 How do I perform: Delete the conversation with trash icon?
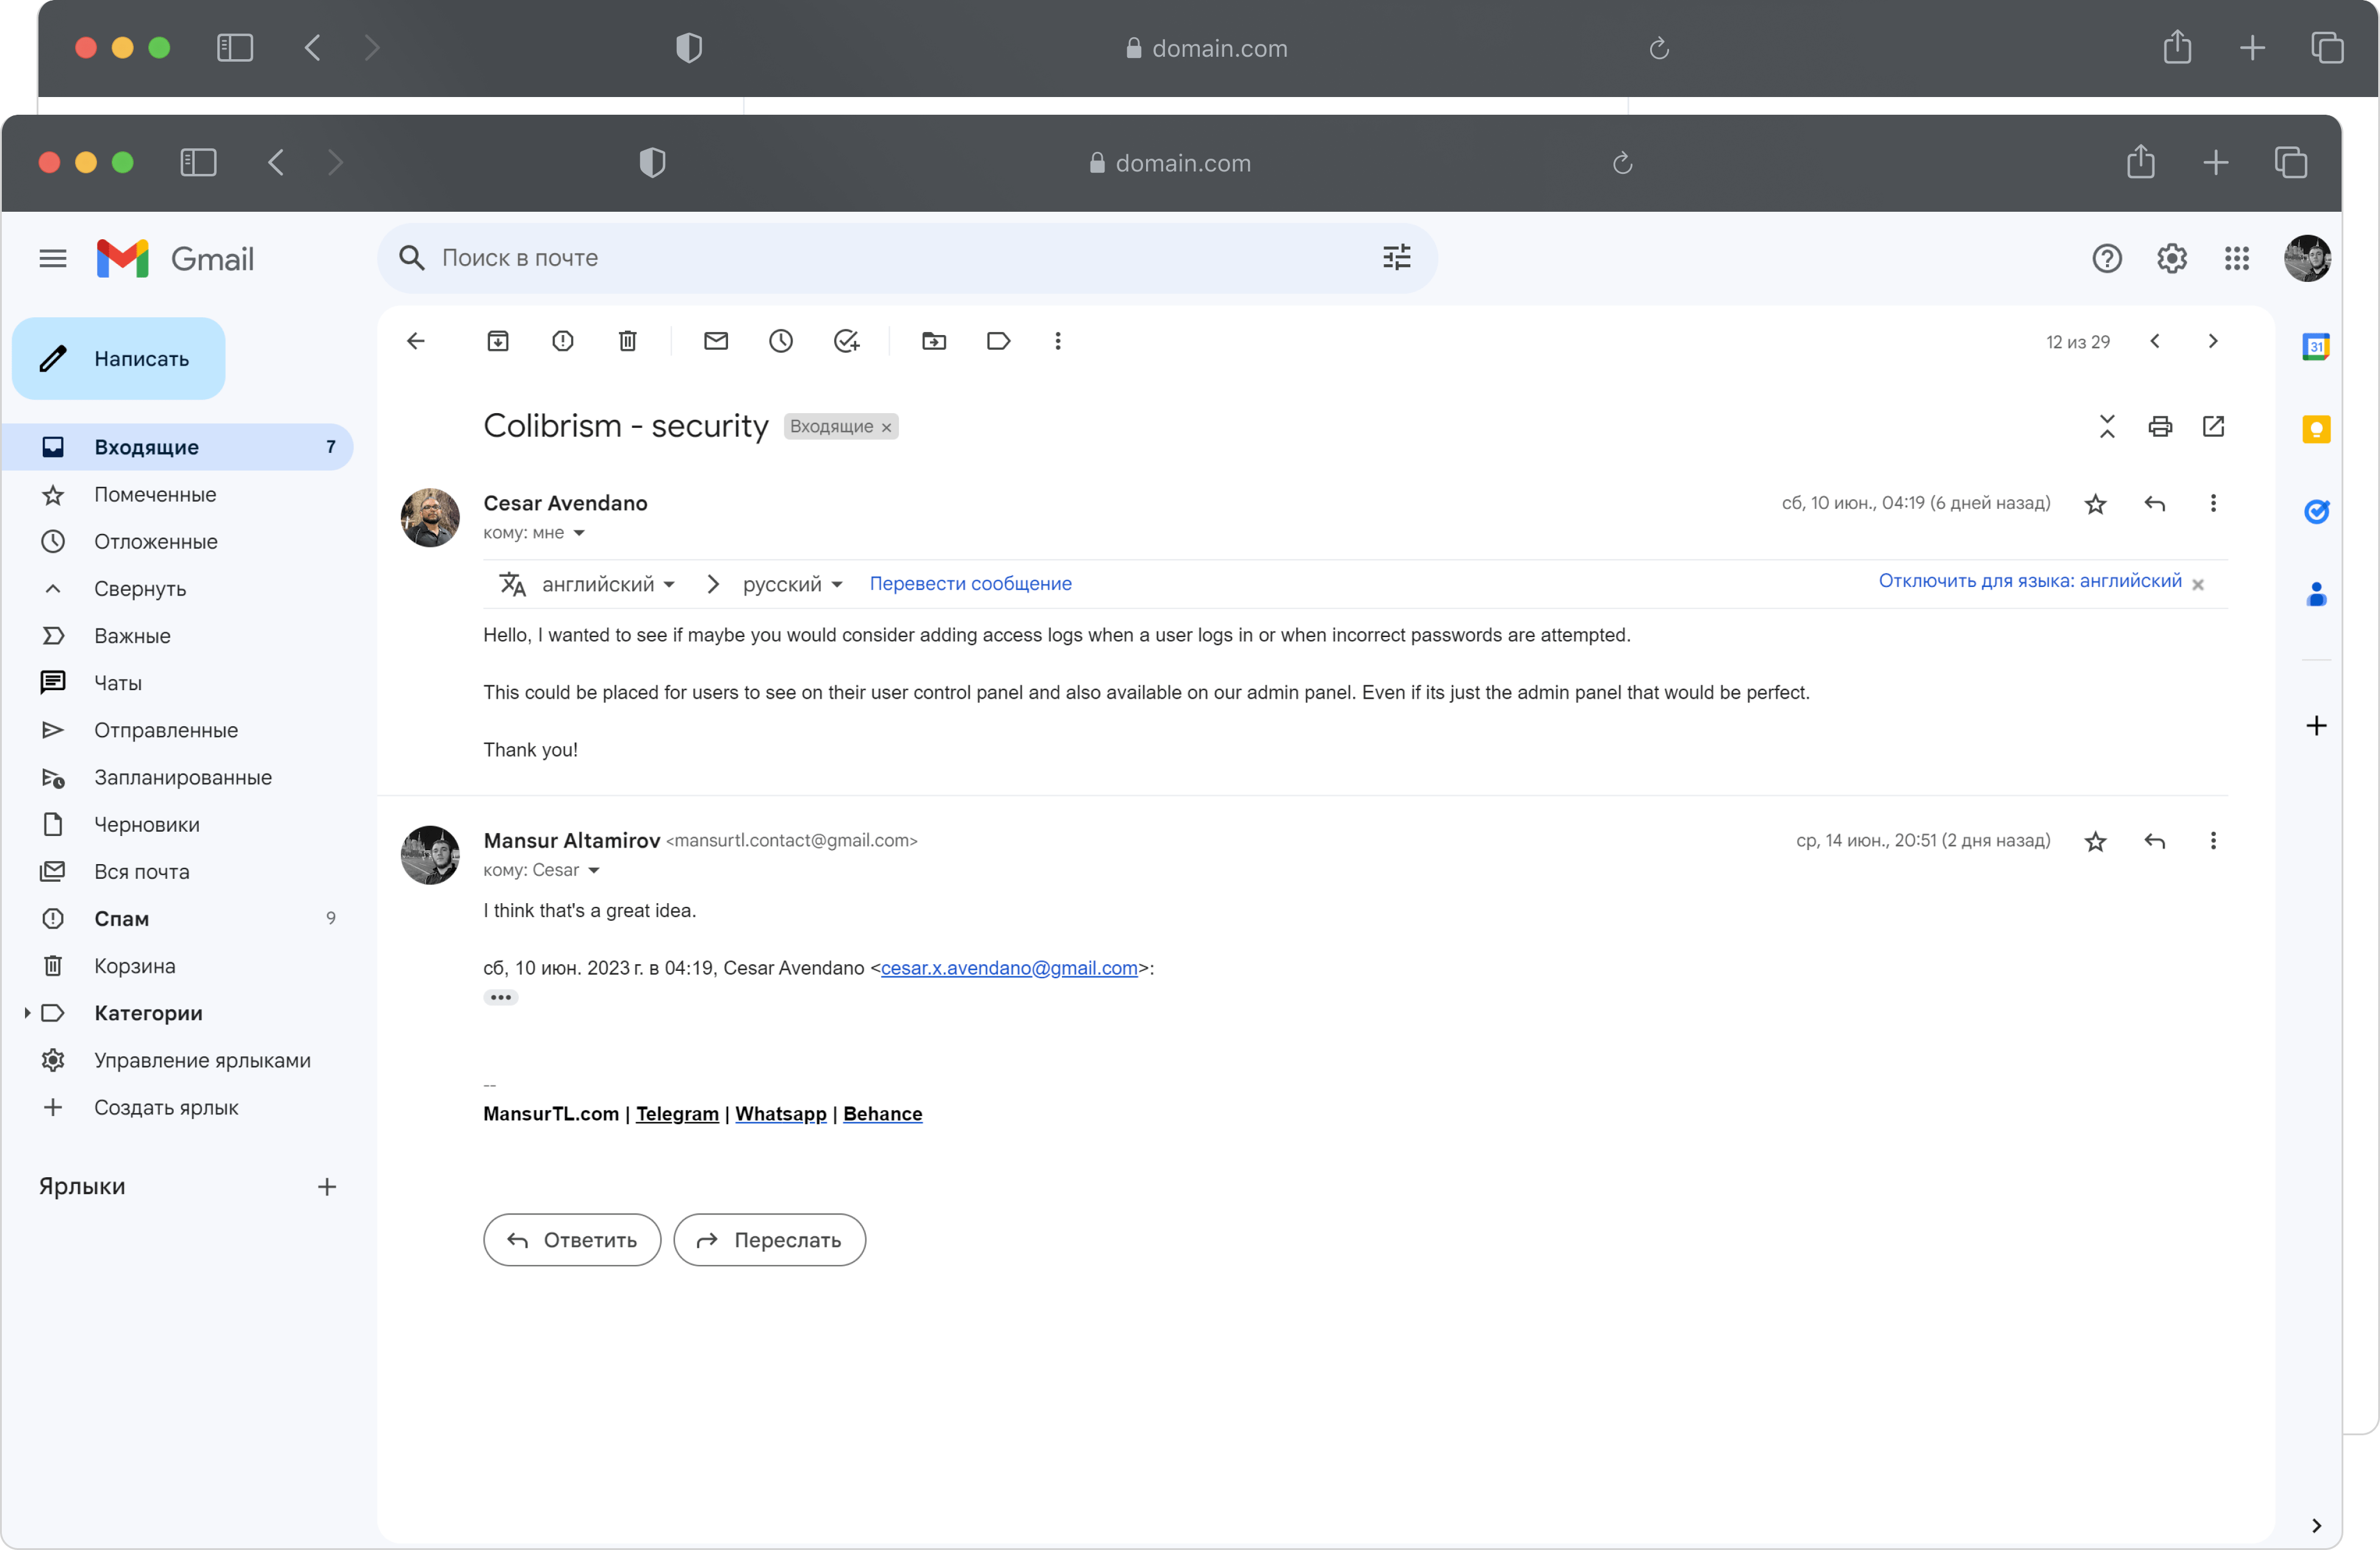click(x=628, y=341)
